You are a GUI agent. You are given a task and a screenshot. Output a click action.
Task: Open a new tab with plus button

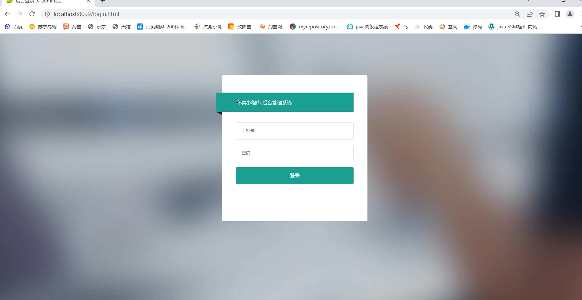(x=103, y=1)
